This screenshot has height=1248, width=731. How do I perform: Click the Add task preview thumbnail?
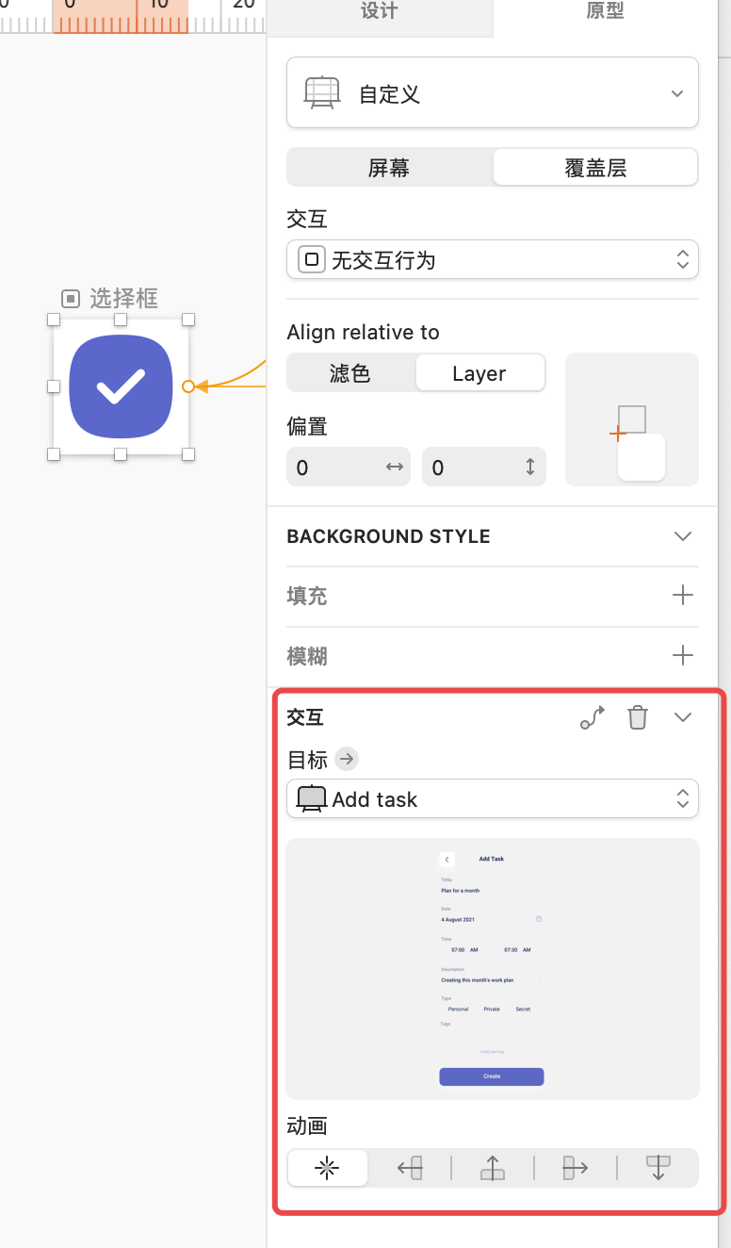tap(492, 969)
